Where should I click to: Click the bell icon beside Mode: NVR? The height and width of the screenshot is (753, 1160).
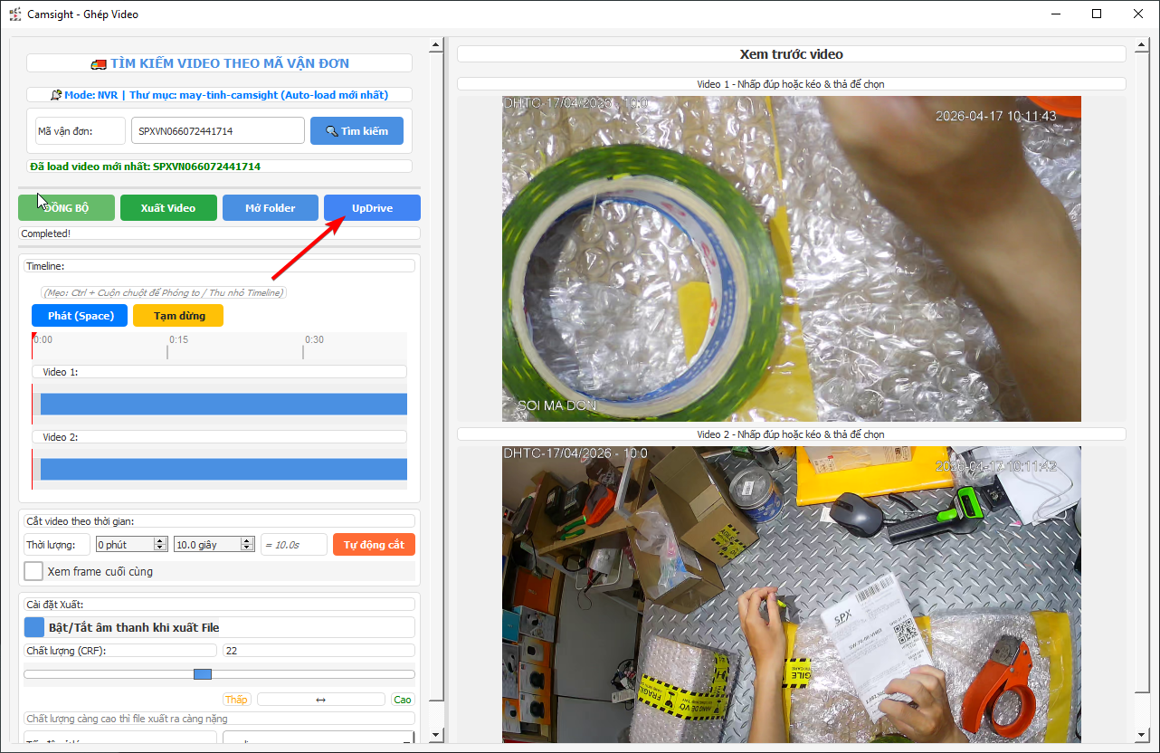(x=56, y=95)
